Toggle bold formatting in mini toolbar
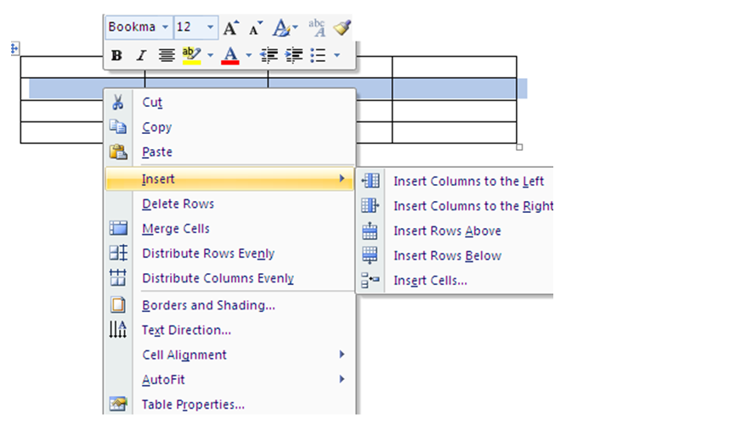 point(116,56)
